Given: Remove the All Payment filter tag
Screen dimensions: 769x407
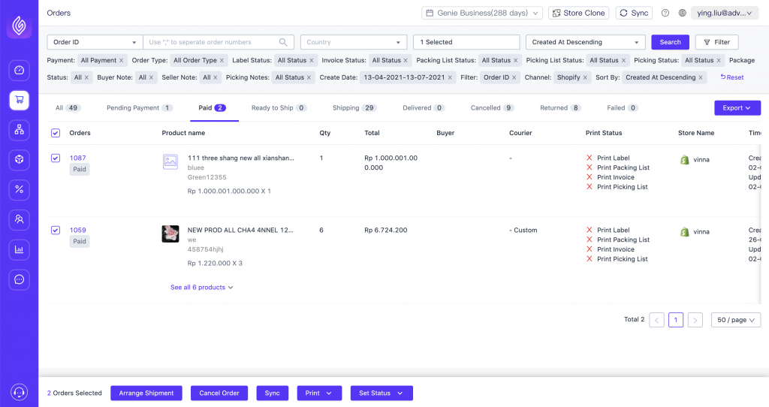Looking at the screenshot, I should pyautogui.click(x=121, y=60).
